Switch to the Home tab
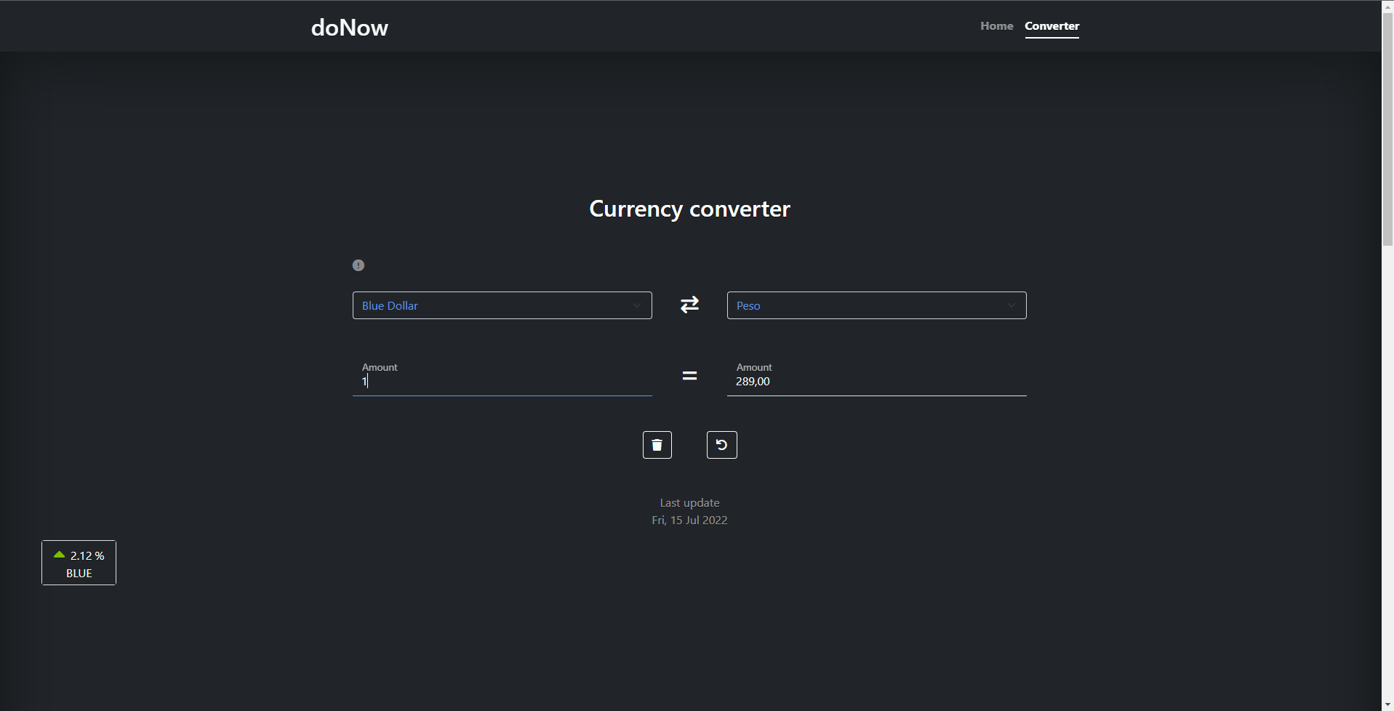Viewport: 1394px width, 711px height. tap(996, 25)
